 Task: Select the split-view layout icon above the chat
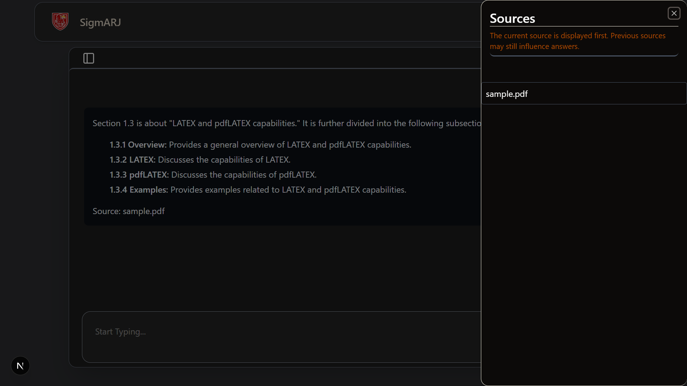point(88,58)
